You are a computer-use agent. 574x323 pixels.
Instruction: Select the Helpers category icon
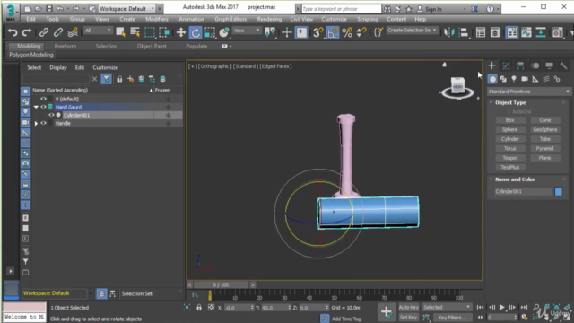click(535, 79)
